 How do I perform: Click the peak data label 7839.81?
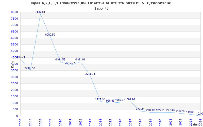coord(40,12)
